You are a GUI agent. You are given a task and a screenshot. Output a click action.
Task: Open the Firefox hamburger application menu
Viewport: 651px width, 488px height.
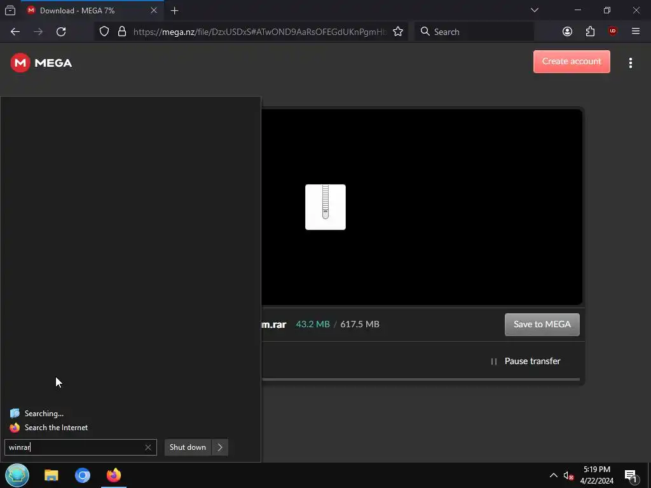pos(636,32)
